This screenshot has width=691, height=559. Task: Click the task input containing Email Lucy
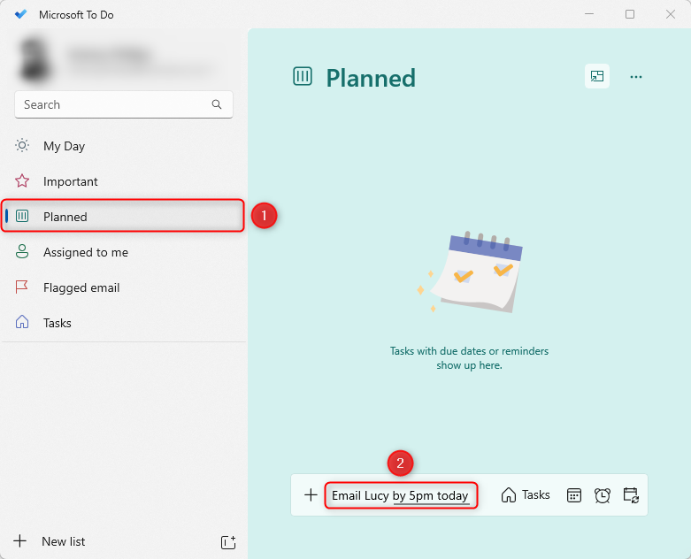click(x=400, y=495)
